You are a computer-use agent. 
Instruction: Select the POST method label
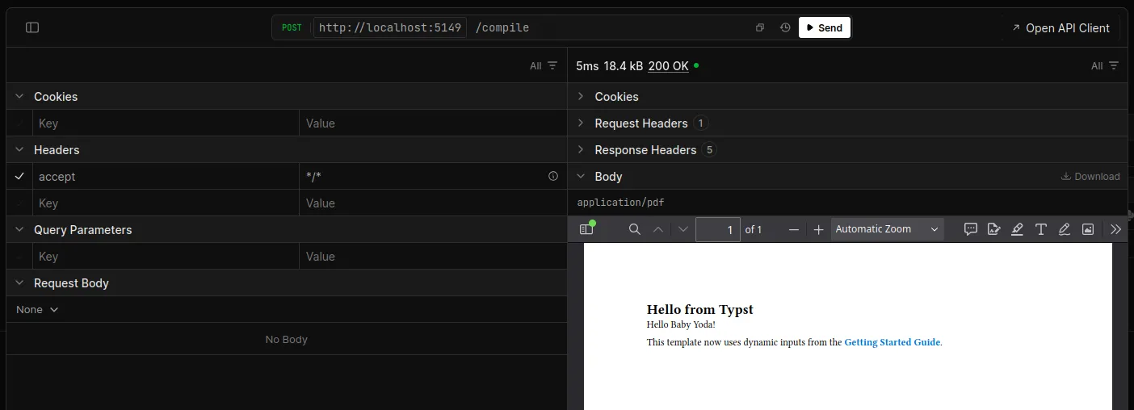[x=292, y=27]
